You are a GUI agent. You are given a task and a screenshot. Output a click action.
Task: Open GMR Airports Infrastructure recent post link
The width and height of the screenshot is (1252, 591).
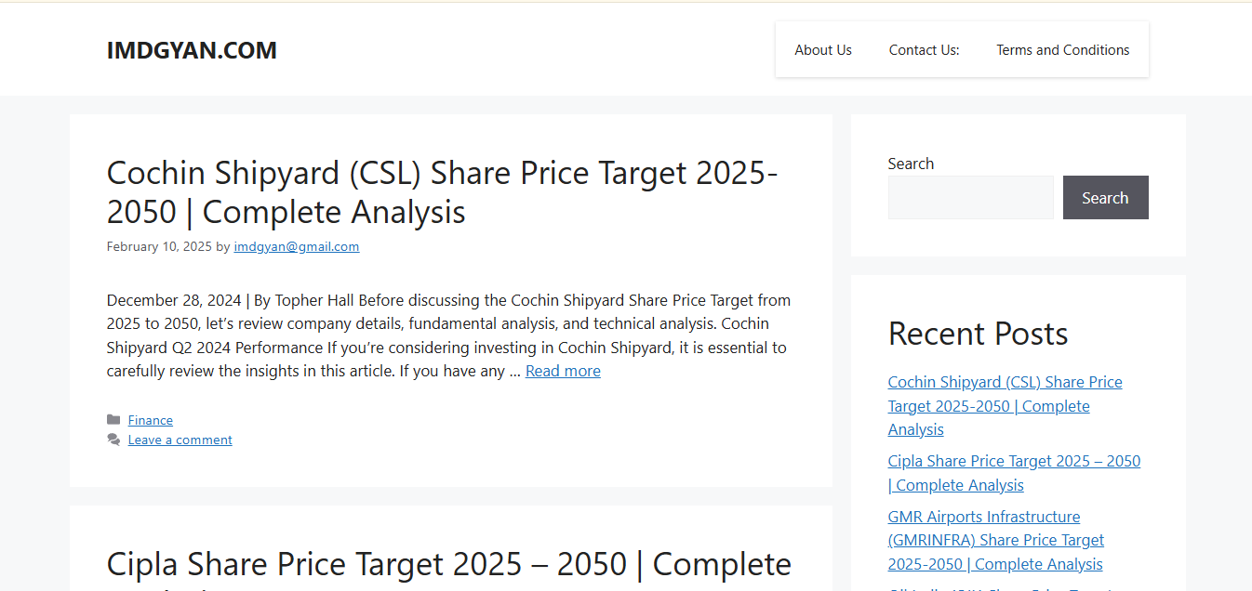coord(996,540)
